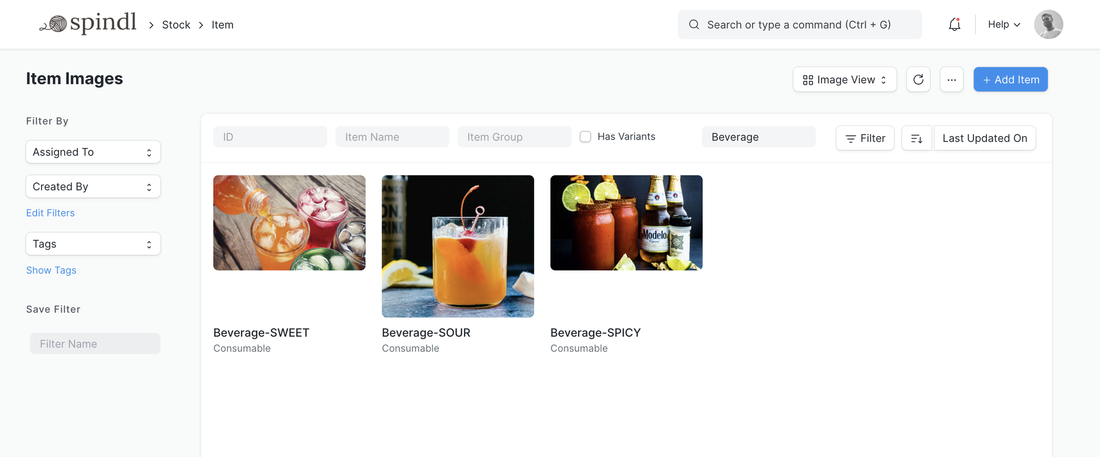Viewport: 1100px width, 457px height.
Task: Click the Show Tags link
Action: (51, 271)
